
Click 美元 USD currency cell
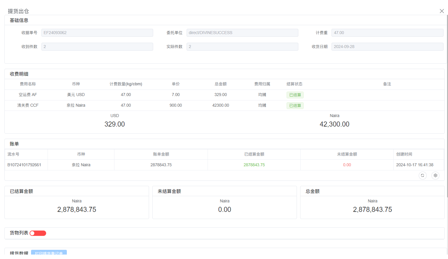[76, 95]
